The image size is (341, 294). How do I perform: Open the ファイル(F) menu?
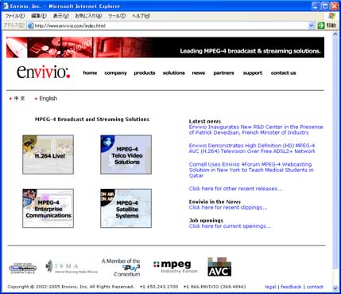pos(15,16)
